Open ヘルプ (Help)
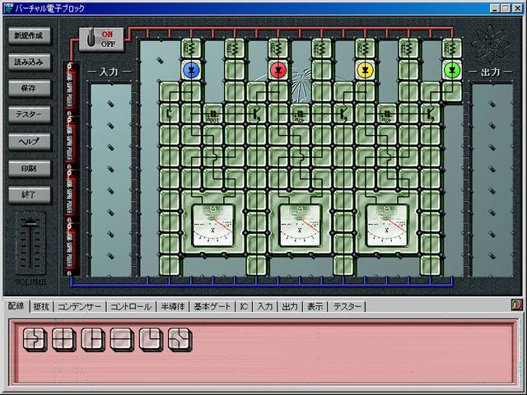 click(x=32, y=142)
